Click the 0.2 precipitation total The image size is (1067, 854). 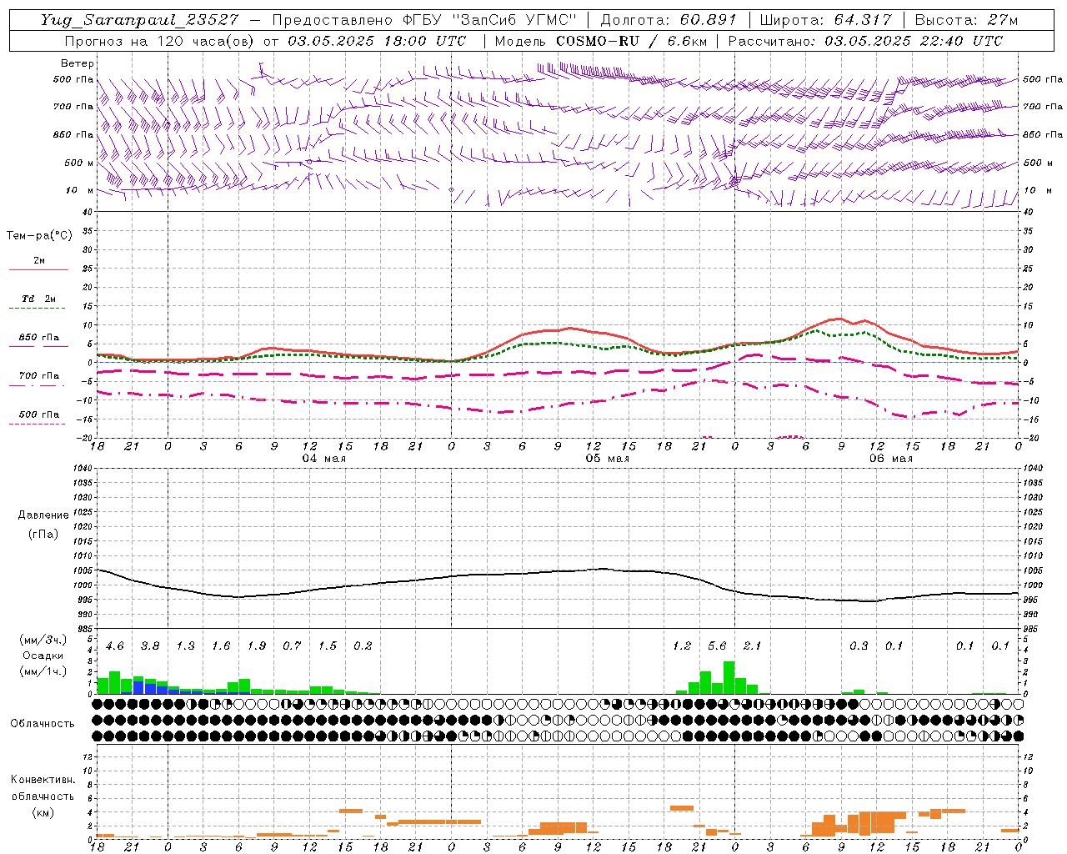click(363, 646)
